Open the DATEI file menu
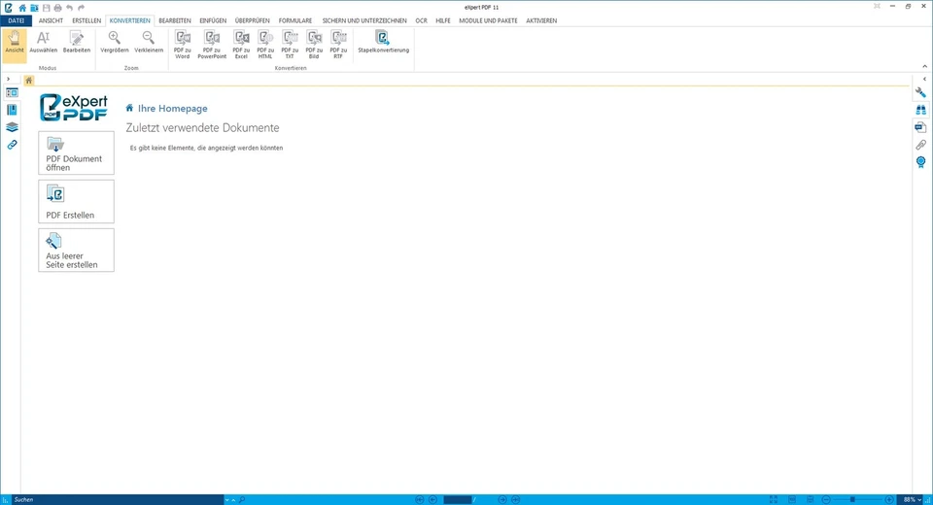 pyautogui.click(x=17, y=20)
